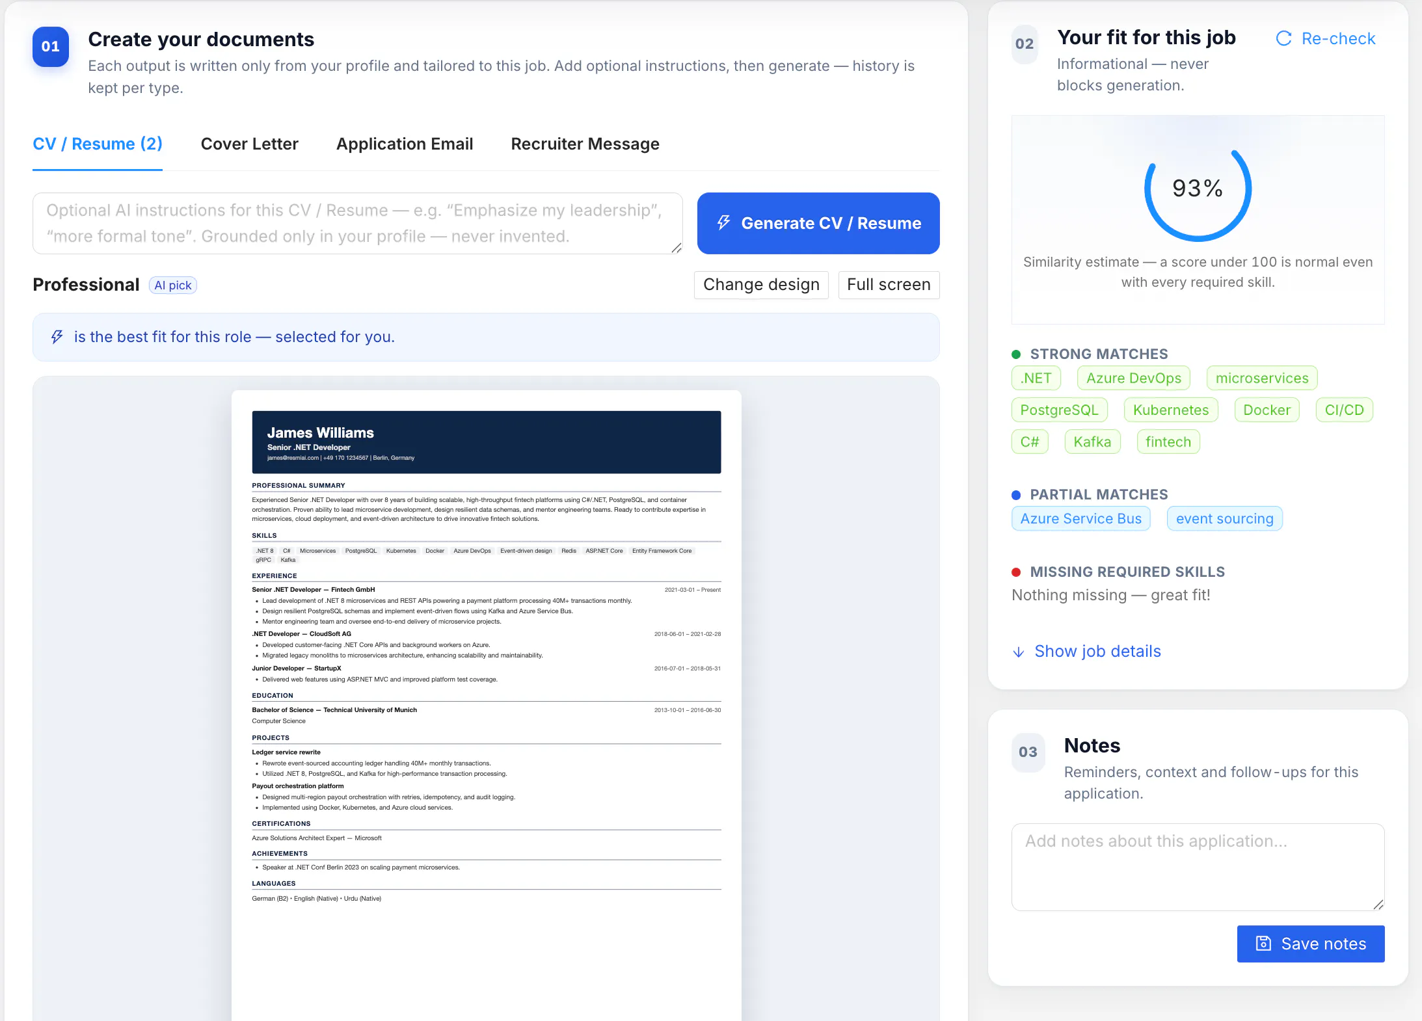Click the 03 step badge

(x=1028, y=752)
